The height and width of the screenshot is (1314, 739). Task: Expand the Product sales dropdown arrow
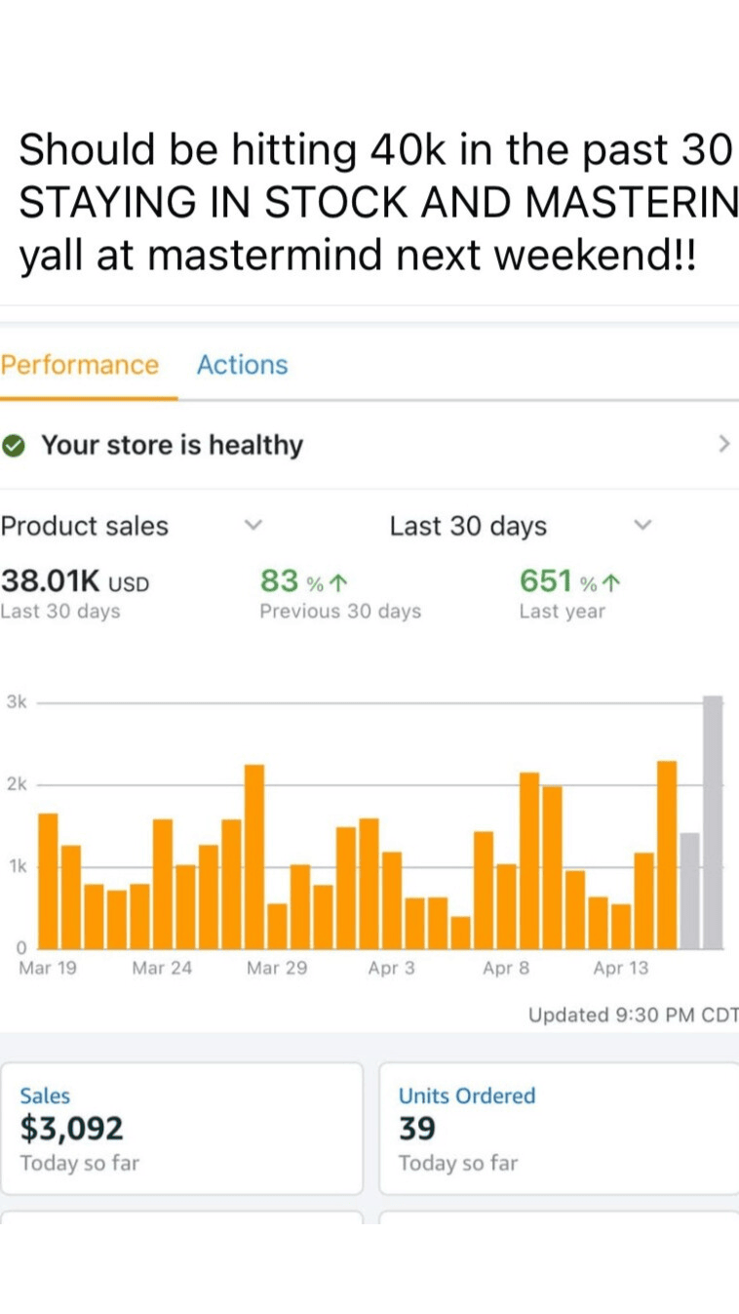pos(253,526)
